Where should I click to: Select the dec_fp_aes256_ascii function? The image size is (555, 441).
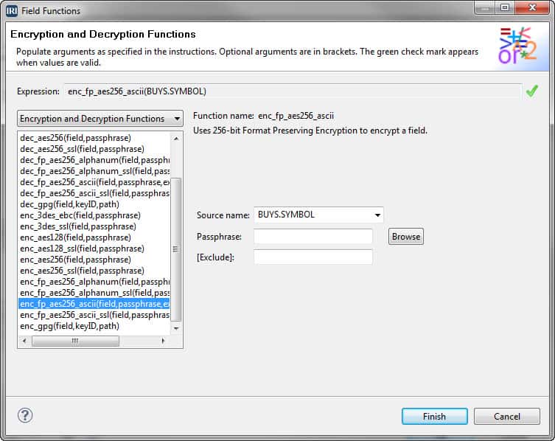pos(94,182)
